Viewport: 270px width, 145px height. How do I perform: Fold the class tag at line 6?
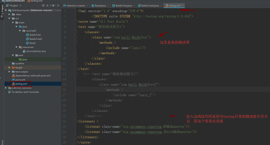pyautogui.click(x=76, y=37)
